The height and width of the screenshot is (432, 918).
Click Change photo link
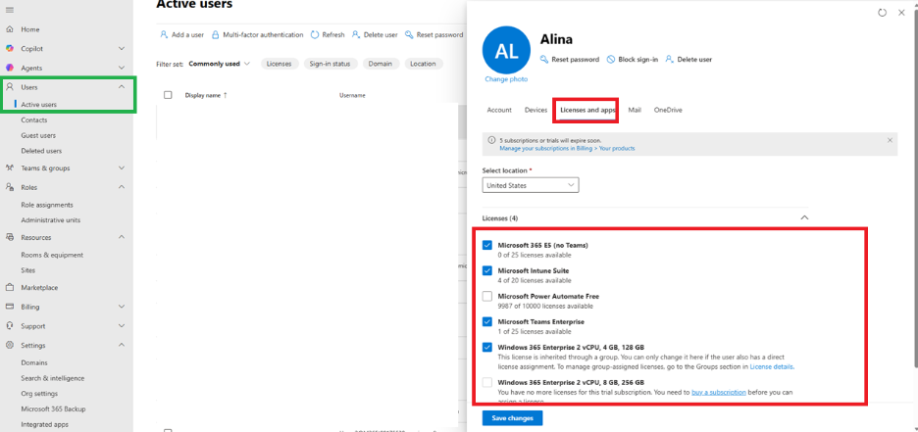(506, 79)
